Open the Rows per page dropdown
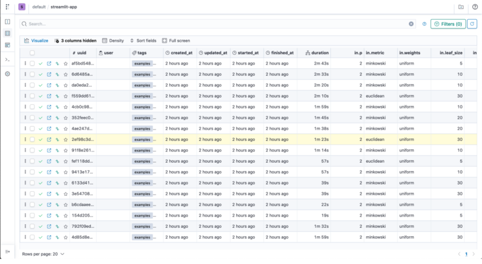The width and height of the screenshot is (482, 264). coord(43,254)
